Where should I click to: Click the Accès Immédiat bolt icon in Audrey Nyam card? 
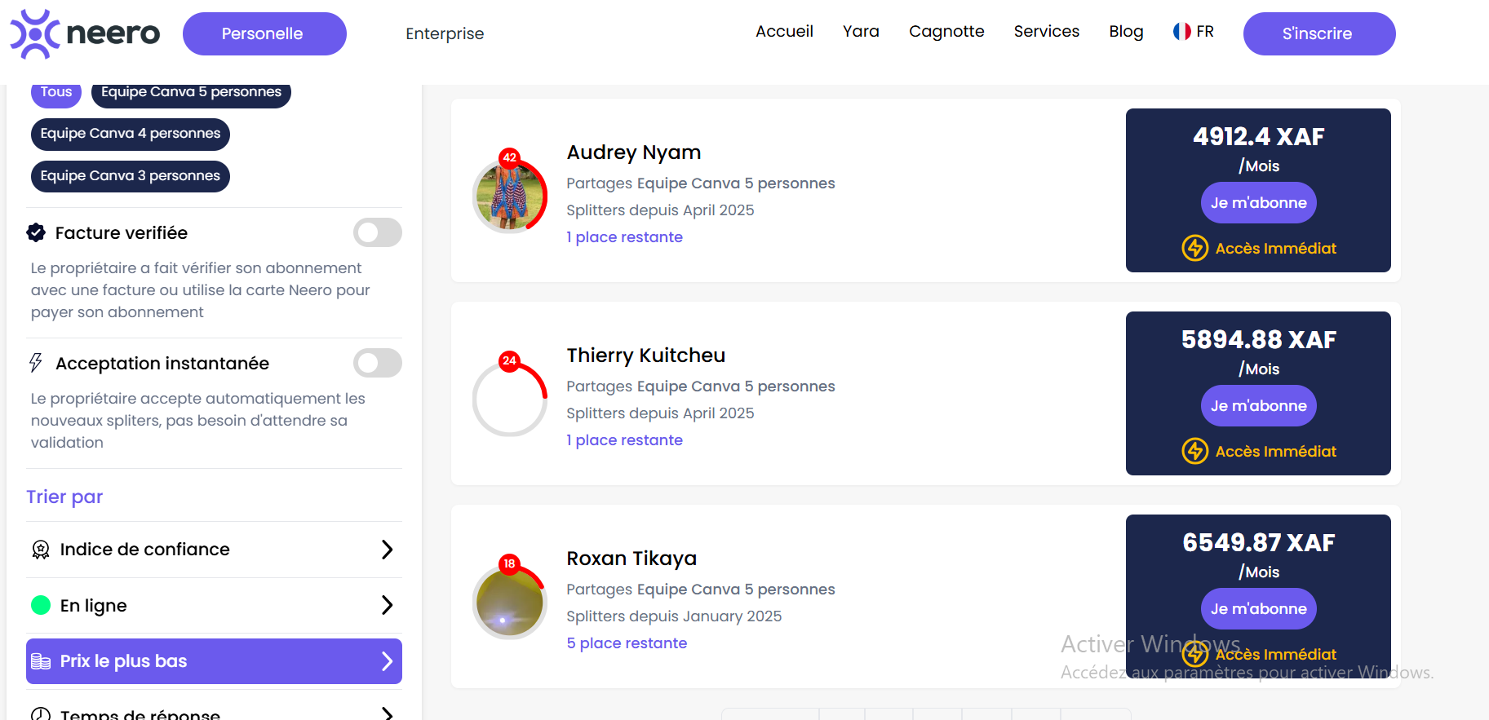[x=1195, y=248]
